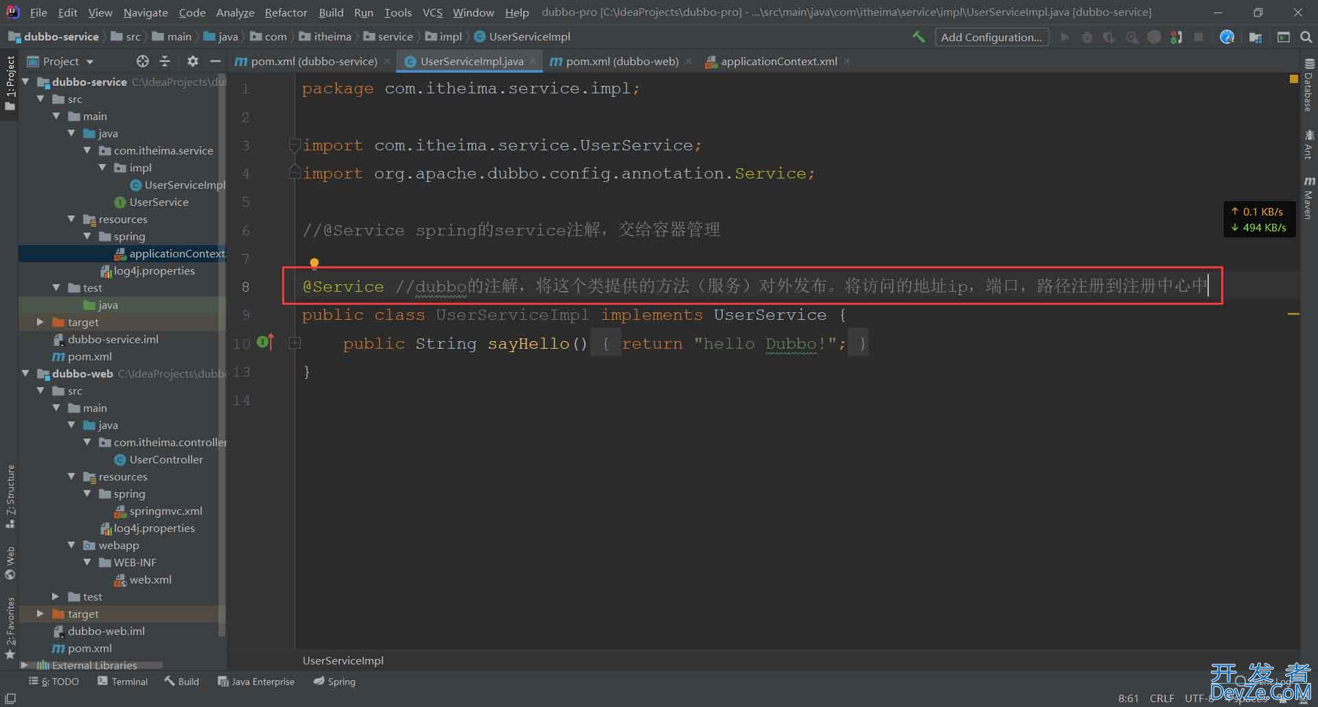
Task: Toggle the 1: Project tool window
Action: point(10,83)
